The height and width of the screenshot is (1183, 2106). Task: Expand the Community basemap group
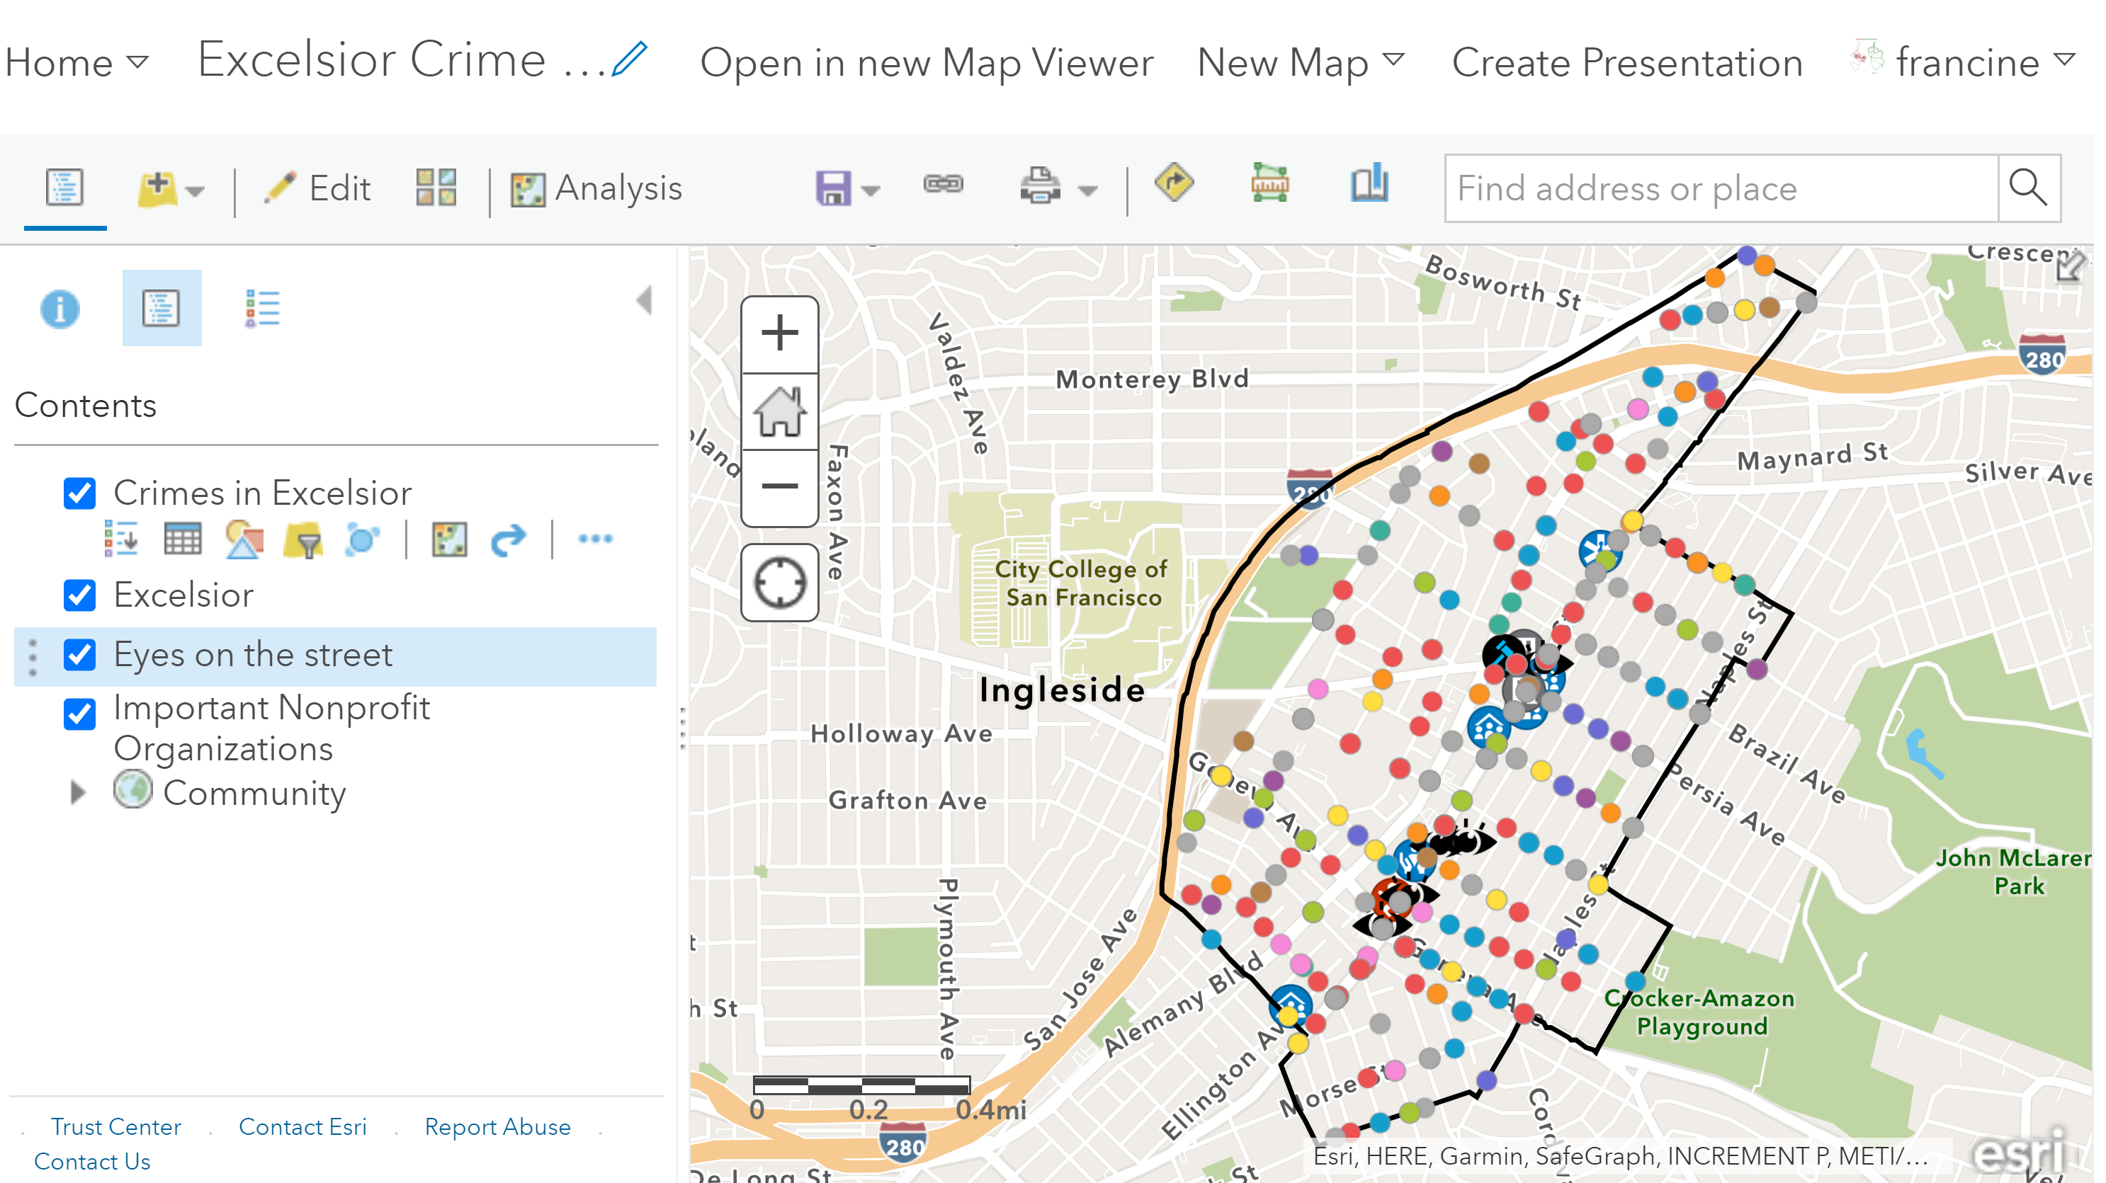(x=78, y=792)
